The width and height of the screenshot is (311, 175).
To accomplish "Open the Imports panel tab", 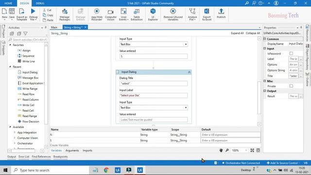I will [x=87, y=151].
